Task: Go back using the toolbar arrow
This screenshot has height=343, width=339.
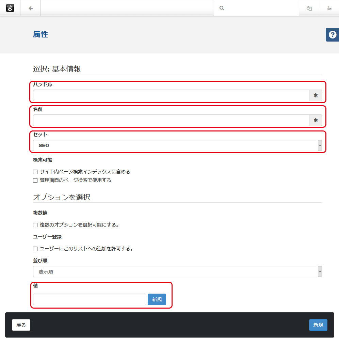Action: tap(31, 8)
